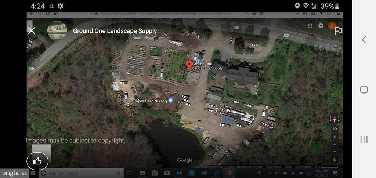Click the compass rotate control
376x178 pixels.
[334, 119]
